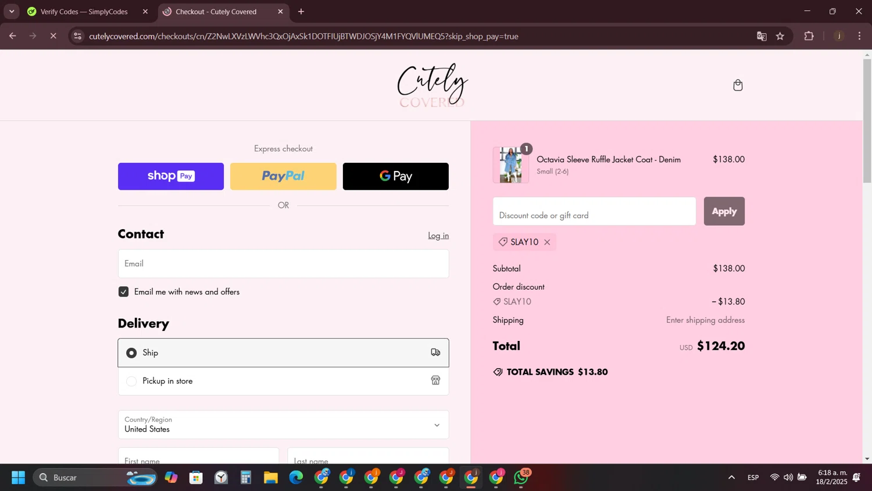This screenshot has height=491, width=872.
Task: Go to the Cutely Covered logo
Action: click(433, 86)
